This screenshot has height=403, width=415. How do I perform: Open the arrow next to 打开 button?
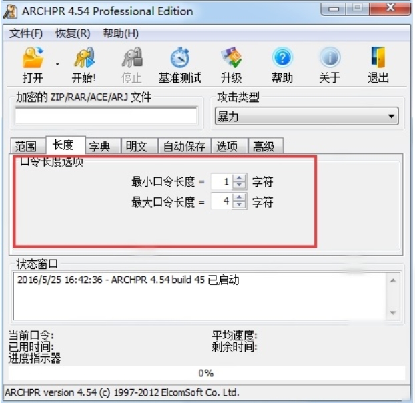coord(57,64)
